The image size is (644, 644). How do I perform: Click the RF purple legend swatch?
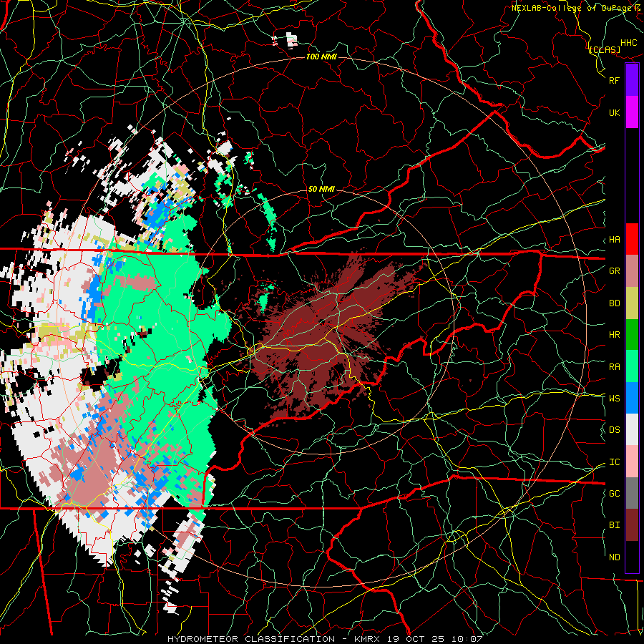click(632, 80)
